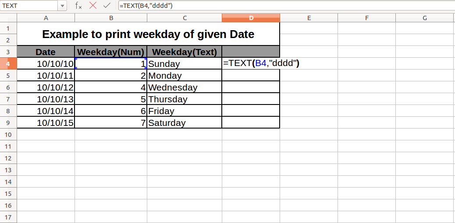The height and width of the screenshot is (223, 455).
Task: Accept the formula with checkmark icon
Action: pos(107,6)
